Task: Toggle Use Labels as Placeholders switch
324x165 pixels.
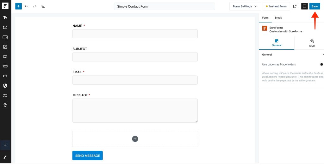Action: click(x=321, y=64)
